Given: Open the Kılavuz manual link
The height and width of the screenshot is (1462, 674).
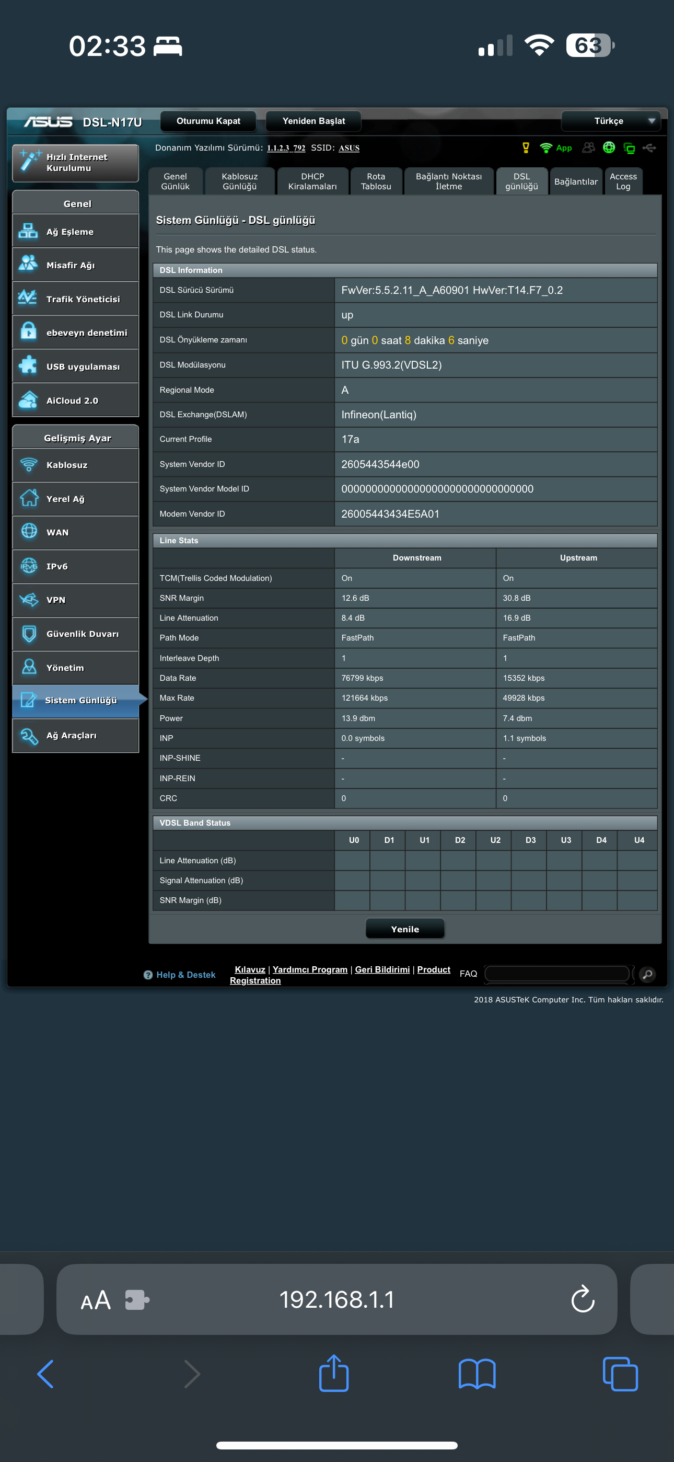Looking at the screenshot, I should click(x=250, y=969).
